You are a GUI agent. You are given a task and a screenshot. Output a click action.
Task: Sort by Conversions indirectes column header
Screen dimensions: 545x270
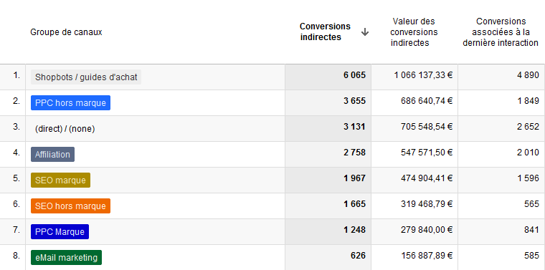(325, 32)
